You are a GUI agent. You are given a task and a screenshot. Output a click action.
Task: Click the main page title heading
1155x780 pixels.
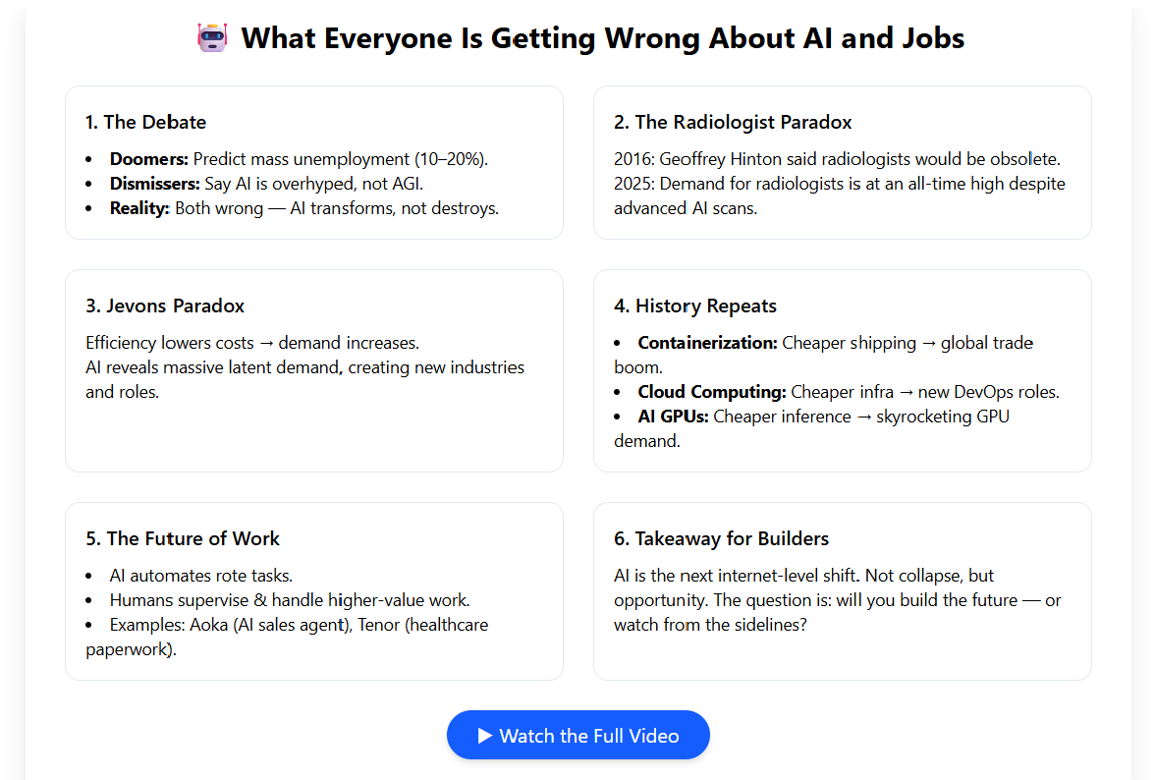tap(603, 38)
